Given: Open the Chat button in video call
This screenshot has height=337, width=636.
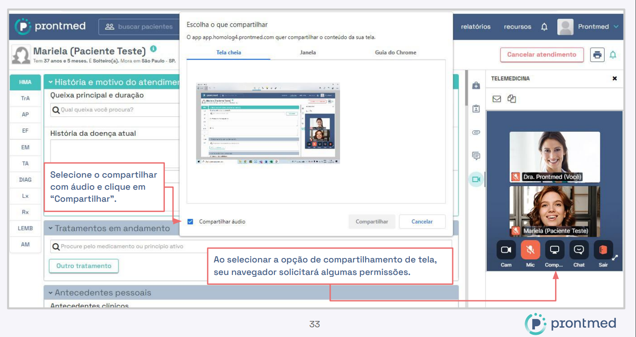Looking at the screenshot, I should click(x=579, y=250).
